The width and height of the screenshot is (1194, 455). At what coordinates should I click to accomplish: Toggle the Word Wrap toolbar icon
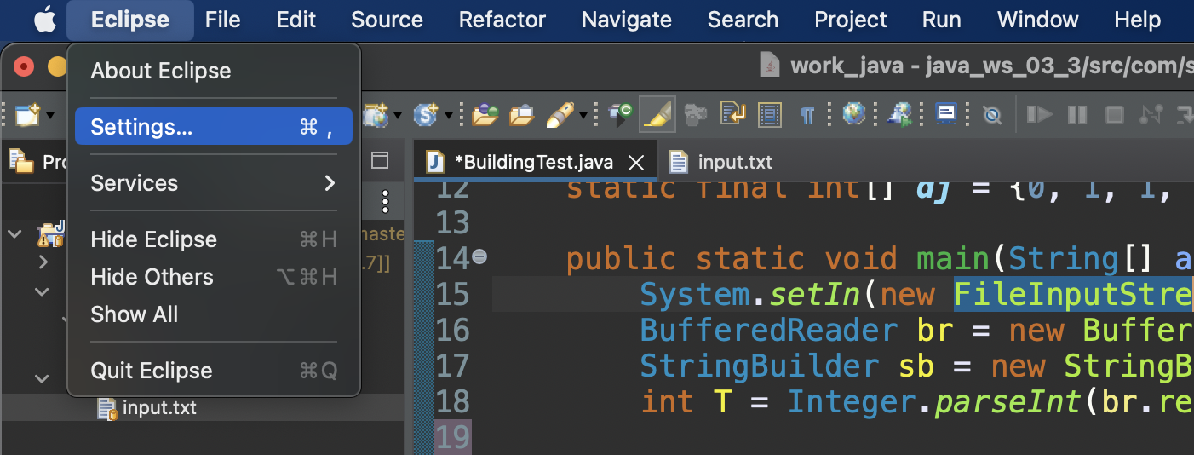tap(732, 114)
